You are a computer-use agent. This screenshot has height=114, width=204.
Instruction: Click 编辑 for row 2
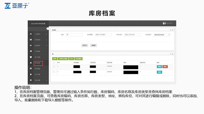[159, 72]
